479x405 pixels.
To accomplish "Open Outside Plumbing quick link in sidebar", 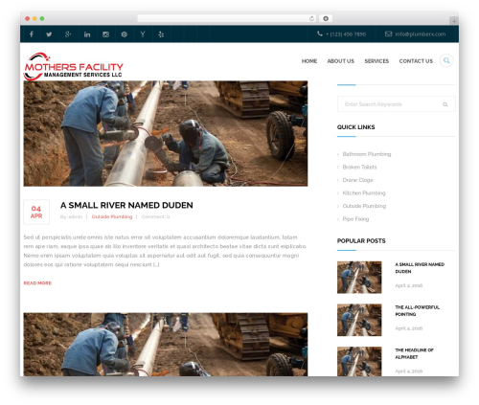I will 364,206.
